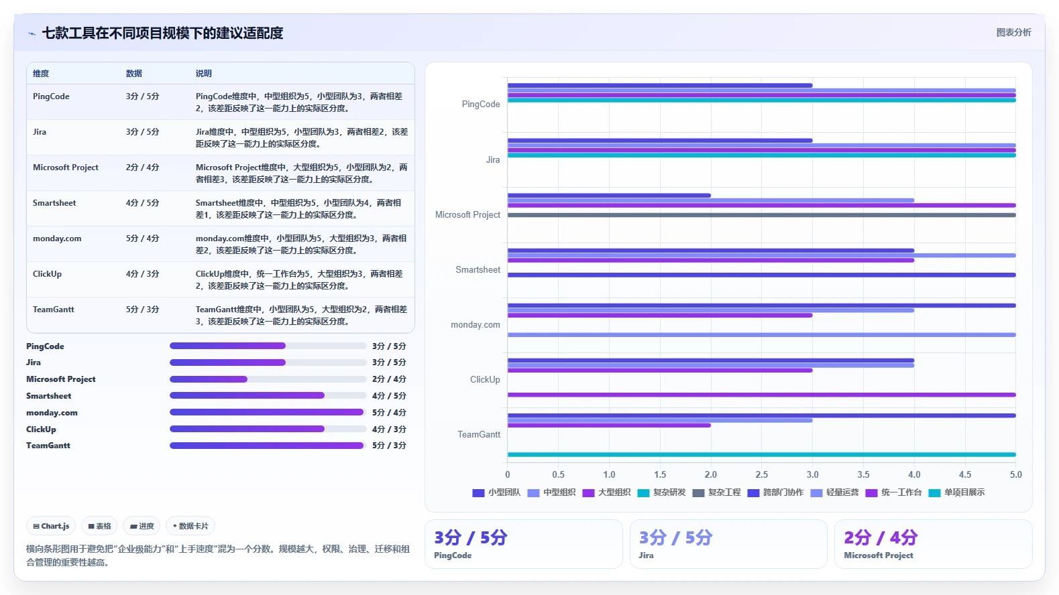
Task: Click the gray 复杂工程 bar for Microsoft Project
Action: [761, 215]
